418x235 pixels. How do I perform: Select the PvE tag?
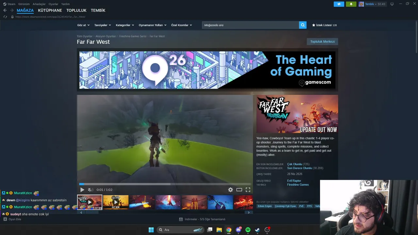(301, 206)
